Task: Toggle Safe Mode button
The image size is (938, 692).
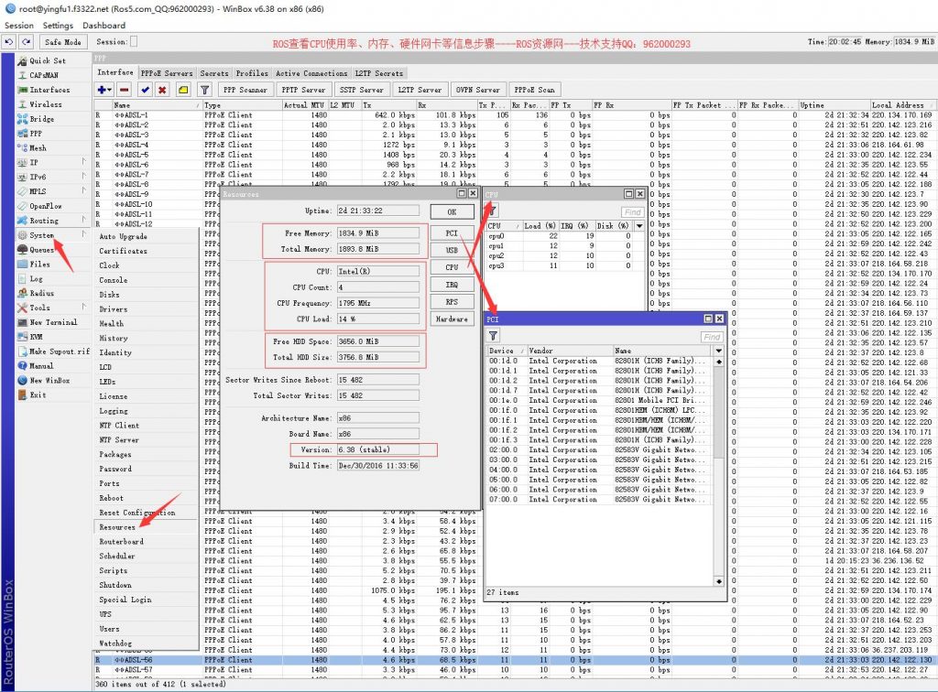Action: (x=63, y=42)
